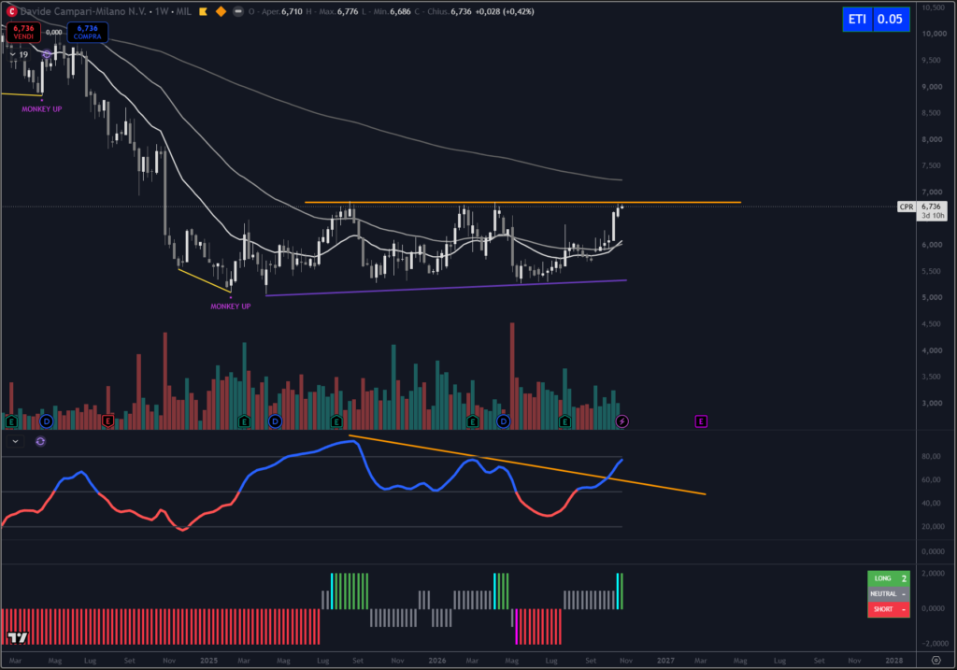The height and width of the screenshot is (670, 957).
Task: Click the green LONG row showing 2
Action: click(889, 578)
